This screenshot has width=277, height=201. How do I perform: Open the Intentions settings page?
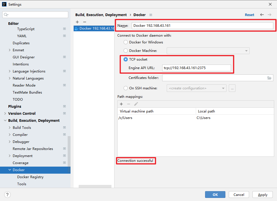[x=21, y=64]
